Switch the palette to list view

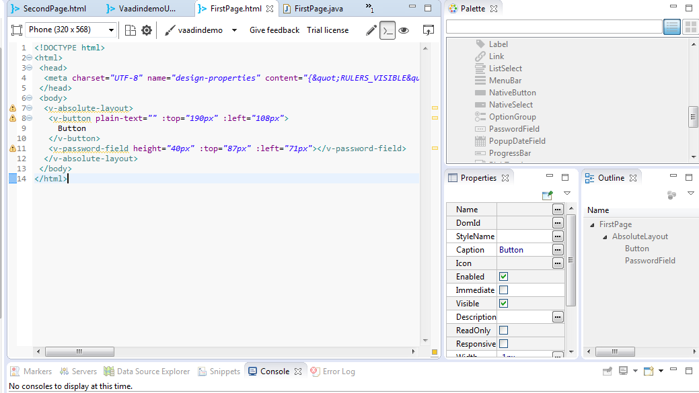(671, 27)
